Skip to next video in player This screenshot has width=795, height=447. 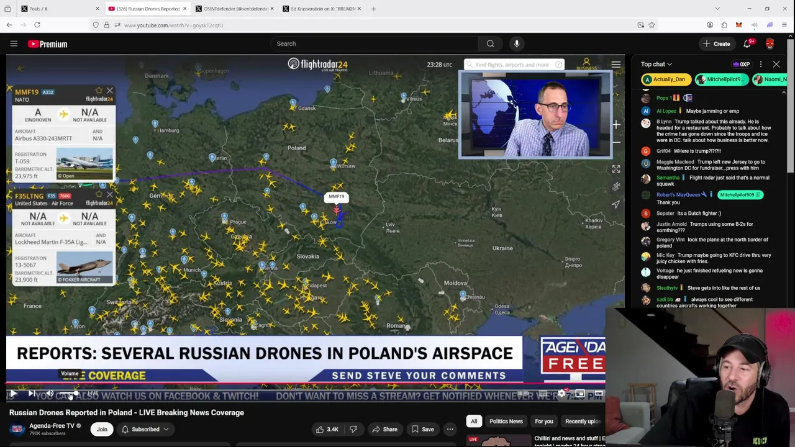pyautogui.click(x=32, y=394)
